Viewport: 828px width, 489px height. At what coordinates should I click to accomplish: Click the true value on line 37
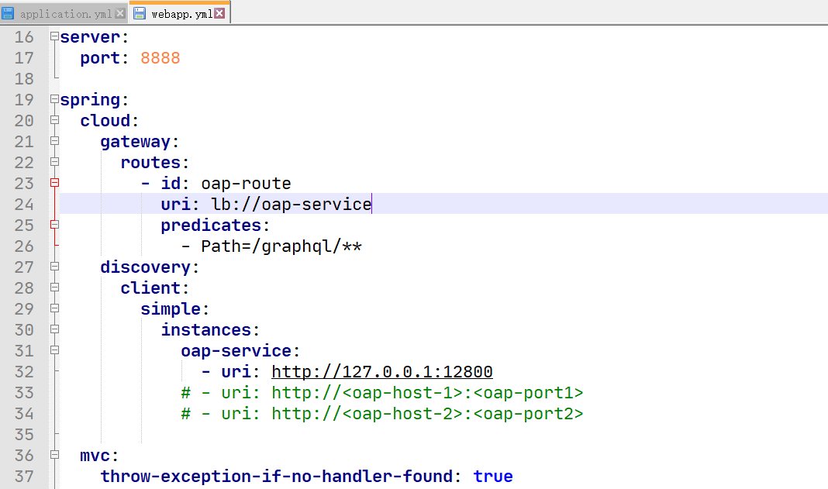(493, 477)
